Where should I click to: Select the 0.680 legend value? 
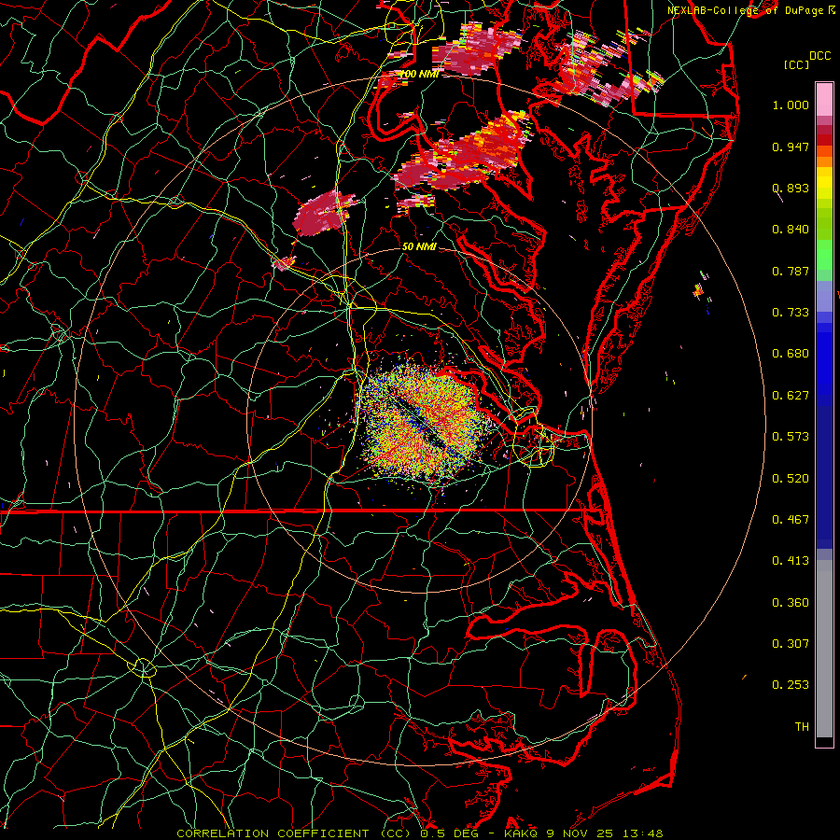791,354
